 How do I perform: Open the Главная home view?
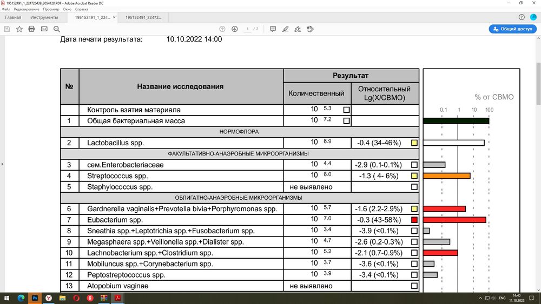click(13, 17)
